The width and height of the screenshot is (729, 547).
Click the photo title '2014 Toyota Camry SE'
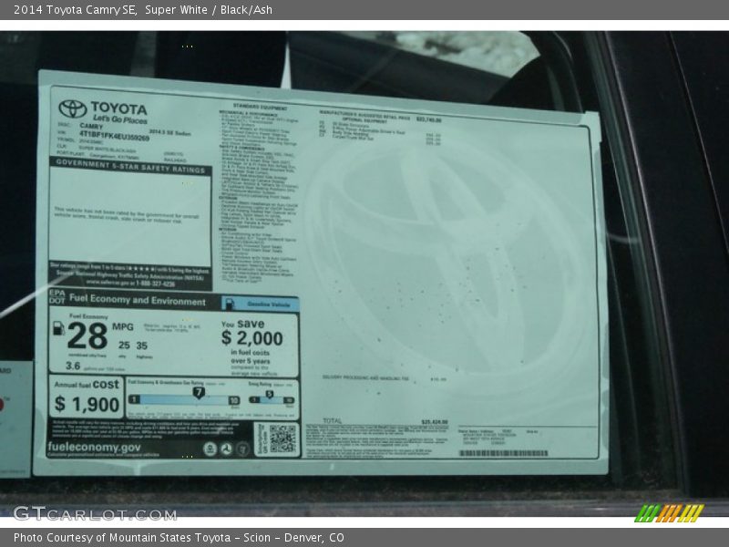[75, 10]
